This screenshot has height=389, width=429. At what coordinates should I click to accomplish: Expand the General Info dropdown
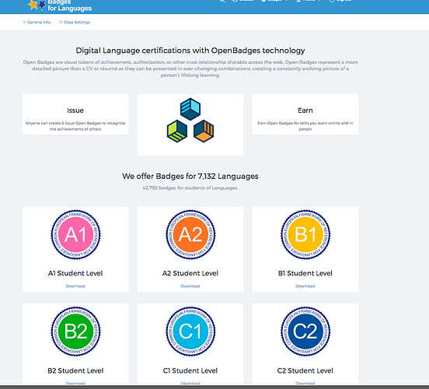tap(37, 23)
